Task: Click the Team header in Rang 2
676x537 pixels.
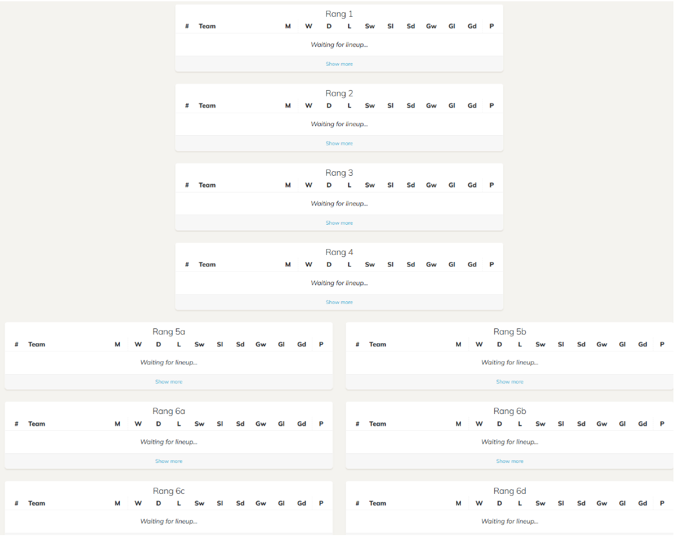Action: pos(207,106)
